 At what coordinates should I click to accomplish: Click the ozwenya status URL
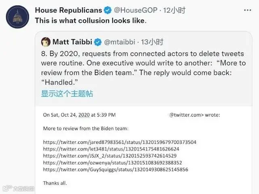pyautogui.click(x=113, y=162)
